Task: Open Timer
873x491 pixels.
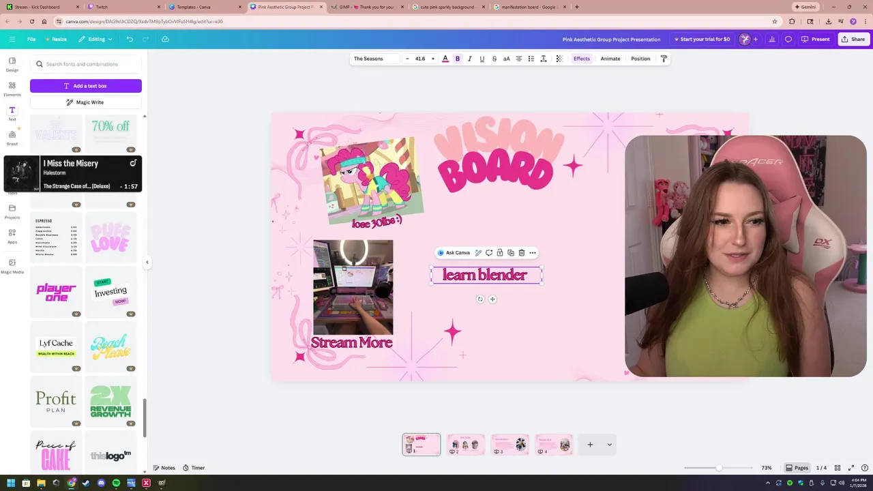Action: [x=194, y=468]
